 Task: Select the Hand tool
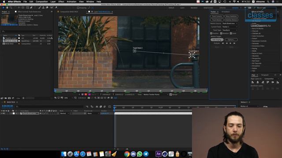coord(7,8)
